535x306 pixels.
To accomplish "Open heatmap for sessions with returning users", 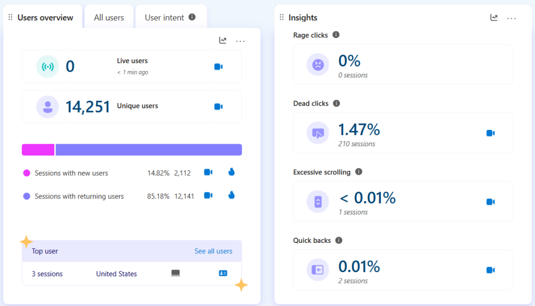I will pos(231,195).
